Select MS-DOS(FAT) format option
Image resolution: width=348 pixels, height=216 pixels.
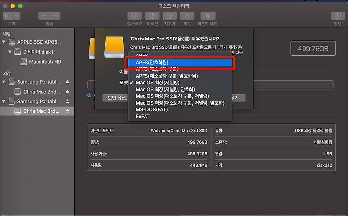180,109
